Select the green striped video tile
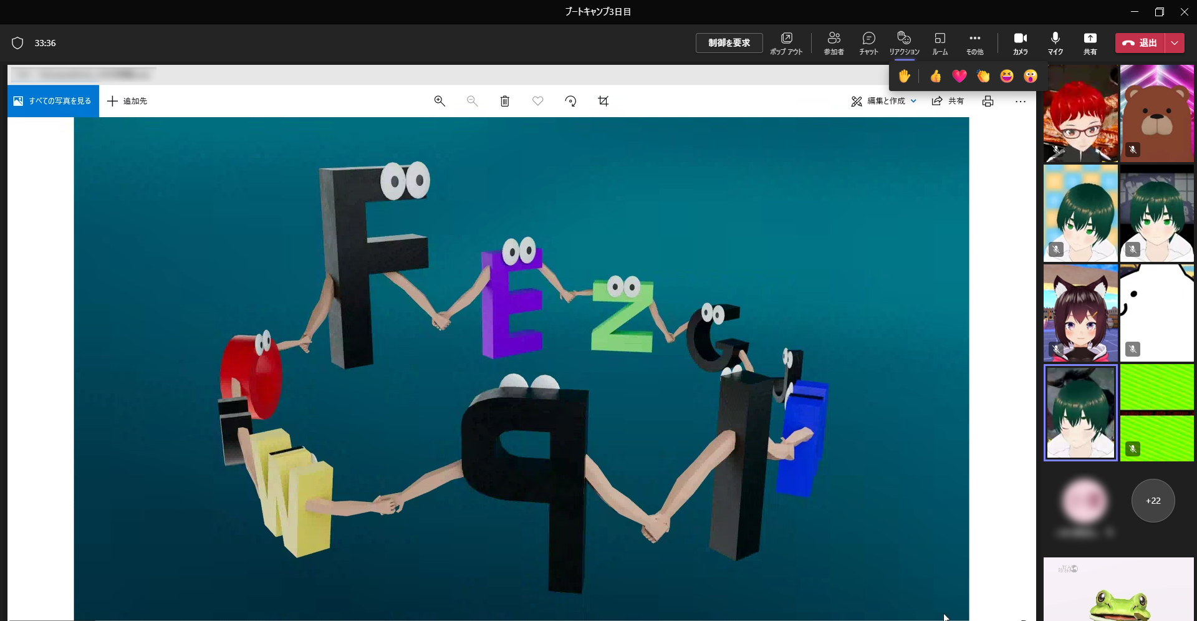The height and width of the screenshot is (621, 1197). [1157, 413]
